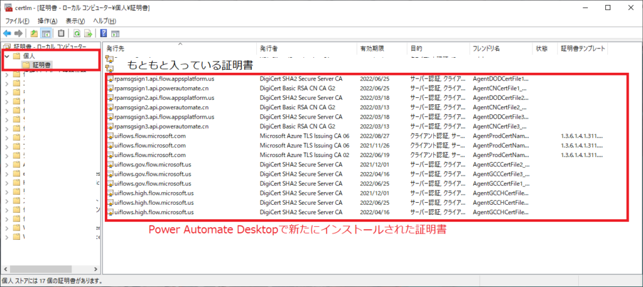This screenshot has width=643, height=287.
Task: Click certificate icon of rpamsgsign1.api.flow.appsplatform.us
Action: click(110, 79)
